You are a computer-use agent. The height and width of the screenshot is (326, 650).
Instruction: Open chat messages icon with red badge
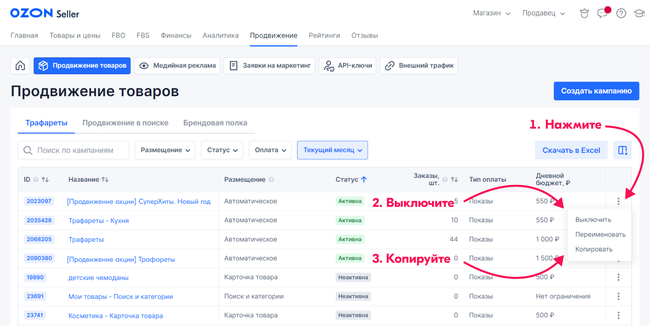point(603,13)
